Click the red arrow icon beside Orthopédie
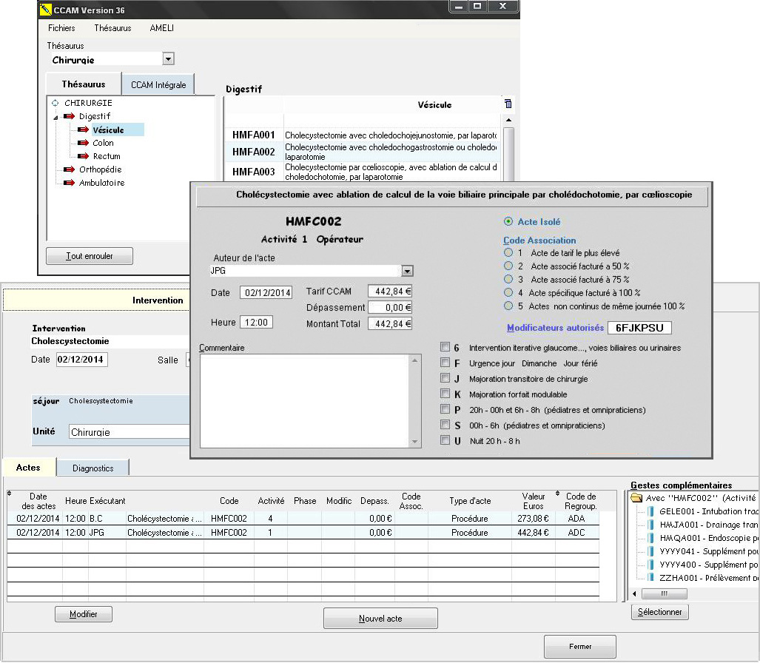This screenshot has width=760, height=663. coord(69,169)
